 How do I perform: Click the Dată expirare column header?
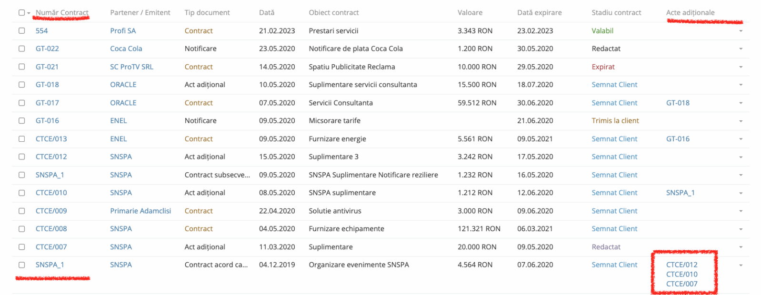[x=539, y=13]
